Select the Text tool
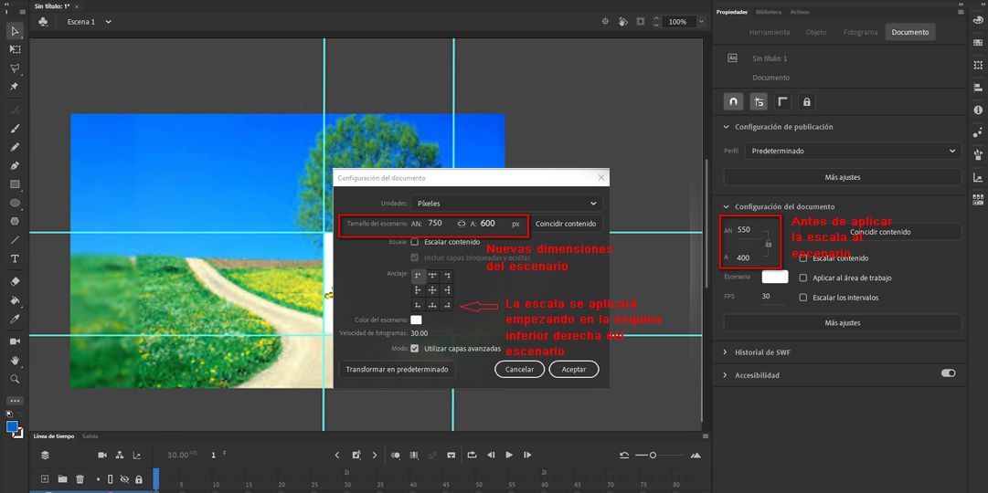This screenshot has height=493, width=988. 16,258
